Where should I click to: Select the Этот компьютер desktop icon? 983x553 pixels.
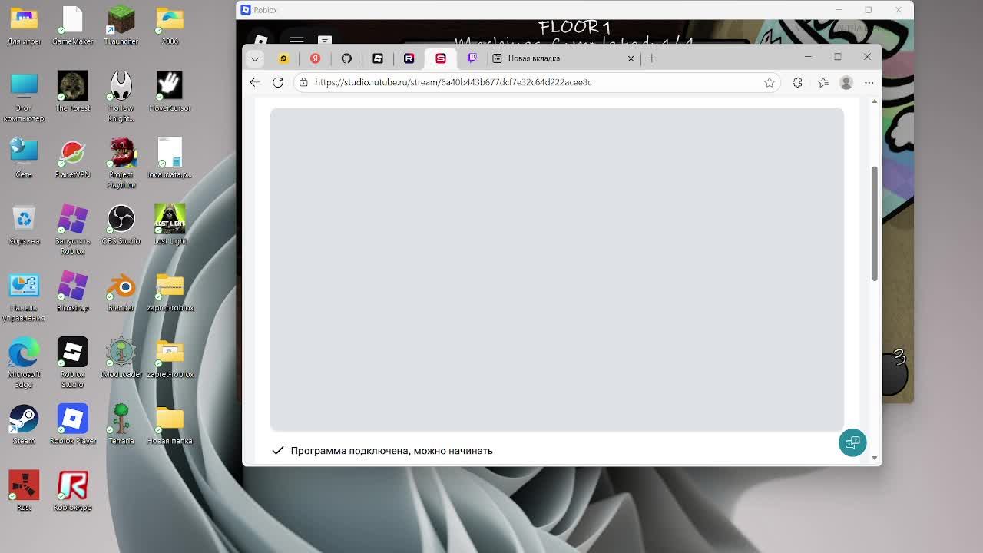tap(24, 97)
